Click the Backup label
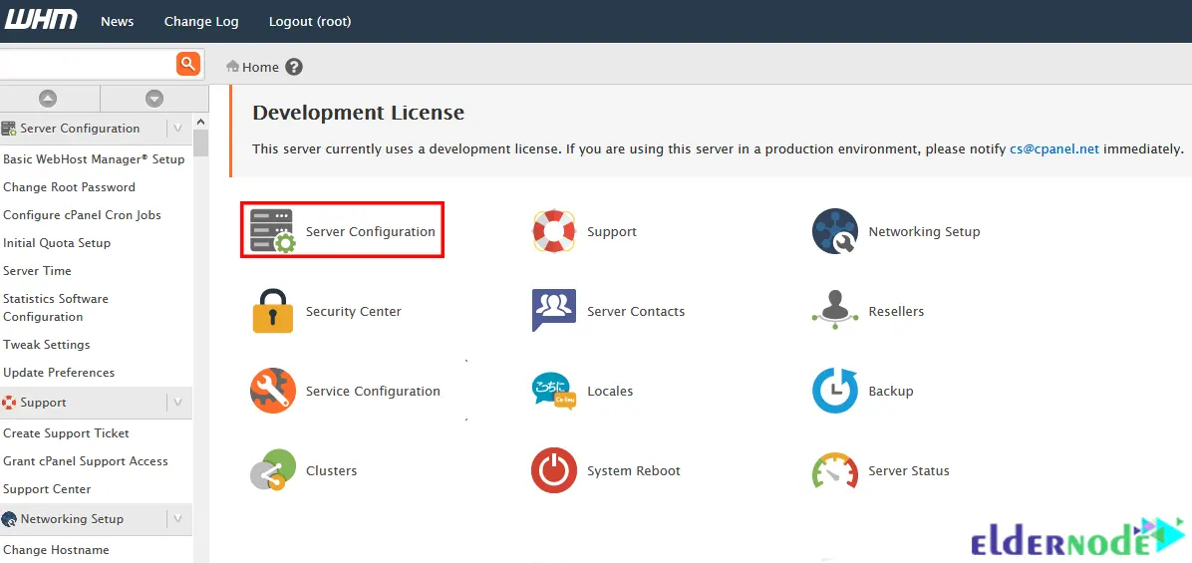 click(891, 392)
